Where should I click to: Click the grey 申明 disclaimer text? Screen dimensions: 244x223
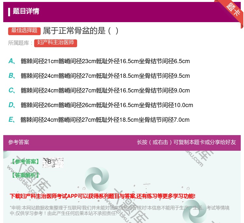119,211
